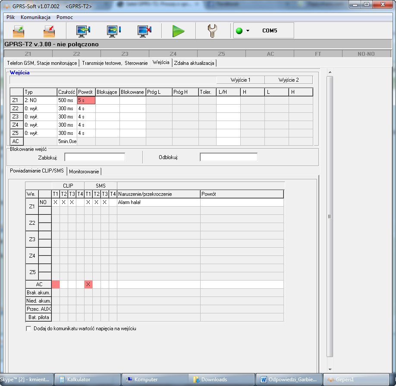The height and width of the screenshot is (386, 396).
Task: Toggle CLIP T1 mark for Z1
Action: point(56,202)
